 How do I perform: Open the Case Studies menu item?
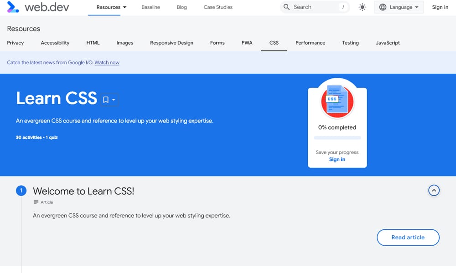pos(218,7)
